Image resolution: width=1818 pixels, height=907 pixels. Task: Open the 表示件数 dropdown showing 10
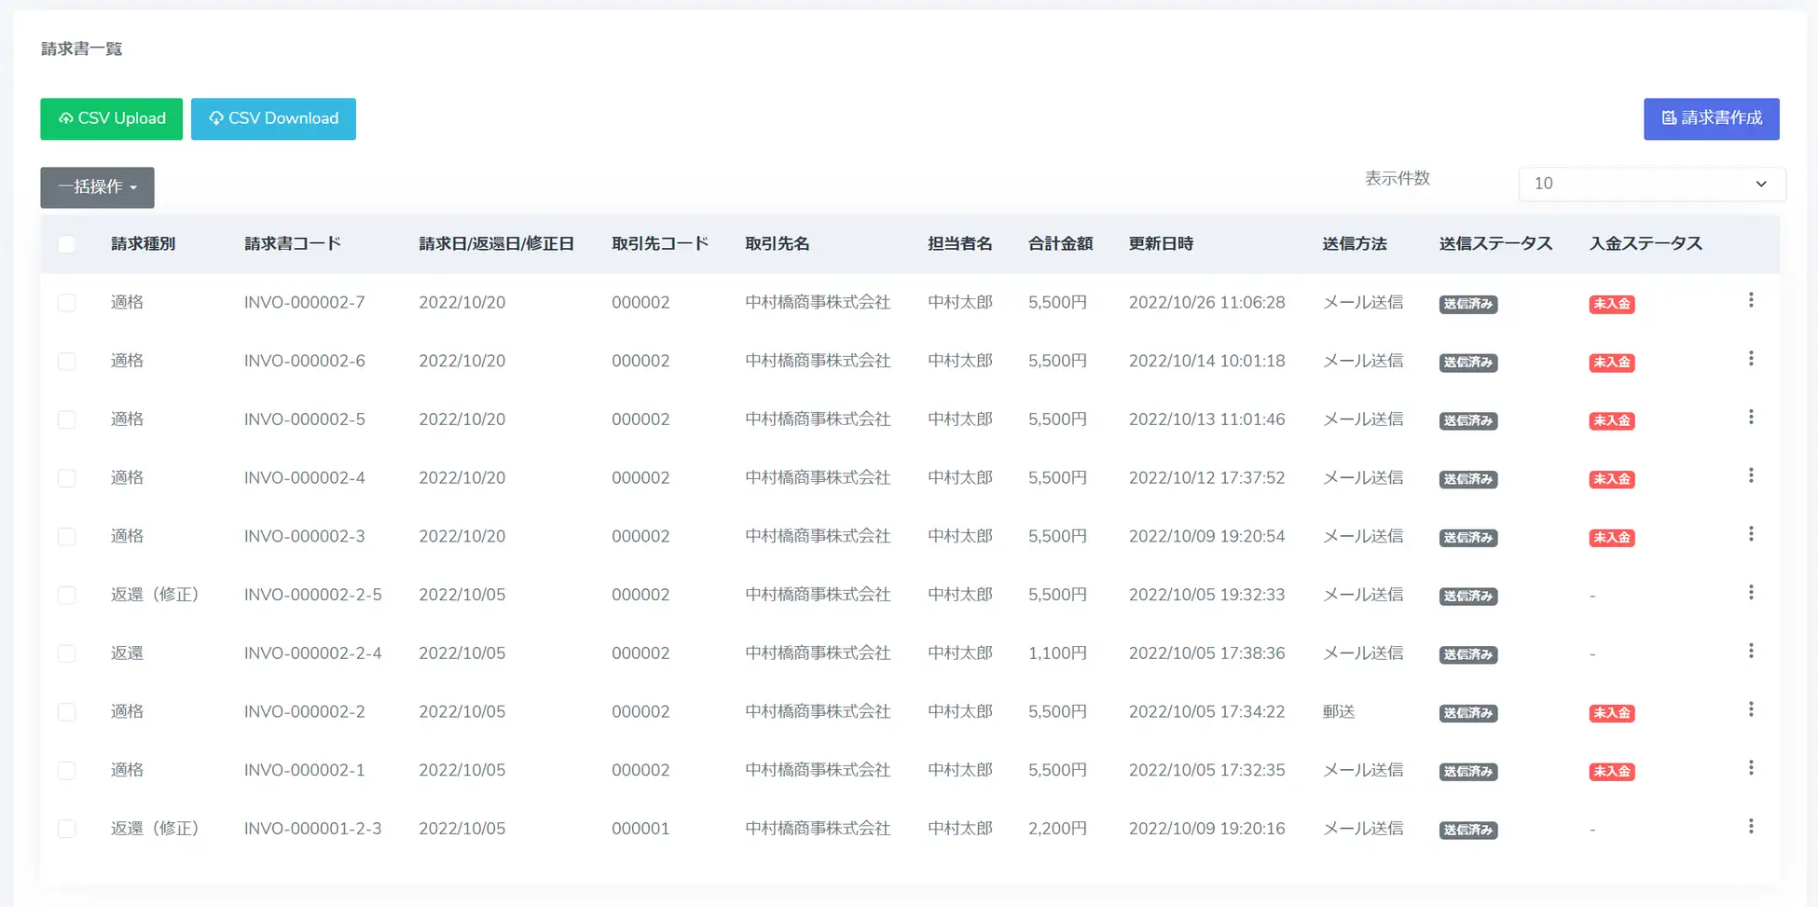1650,184
